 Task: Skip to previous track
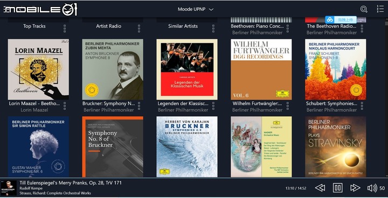click(x=320, y=188)
